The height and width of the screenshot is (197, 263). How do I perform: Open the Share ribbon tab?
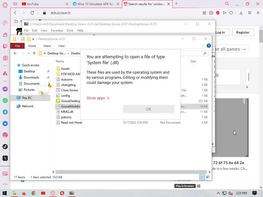click(x=47, y=46)
